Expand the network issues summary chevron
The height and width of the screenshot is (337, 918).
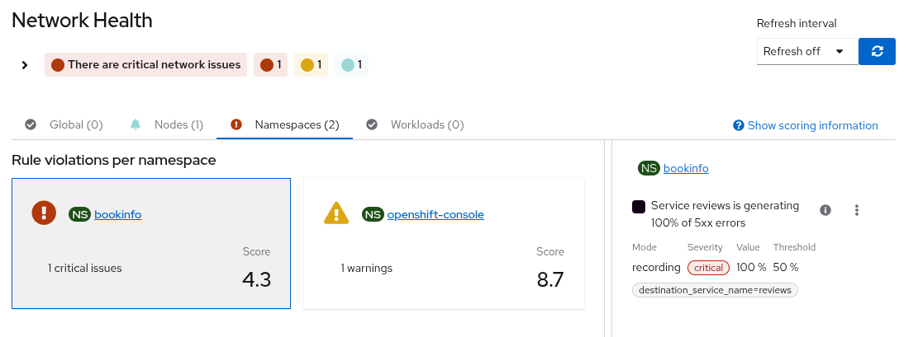[25, 65]
